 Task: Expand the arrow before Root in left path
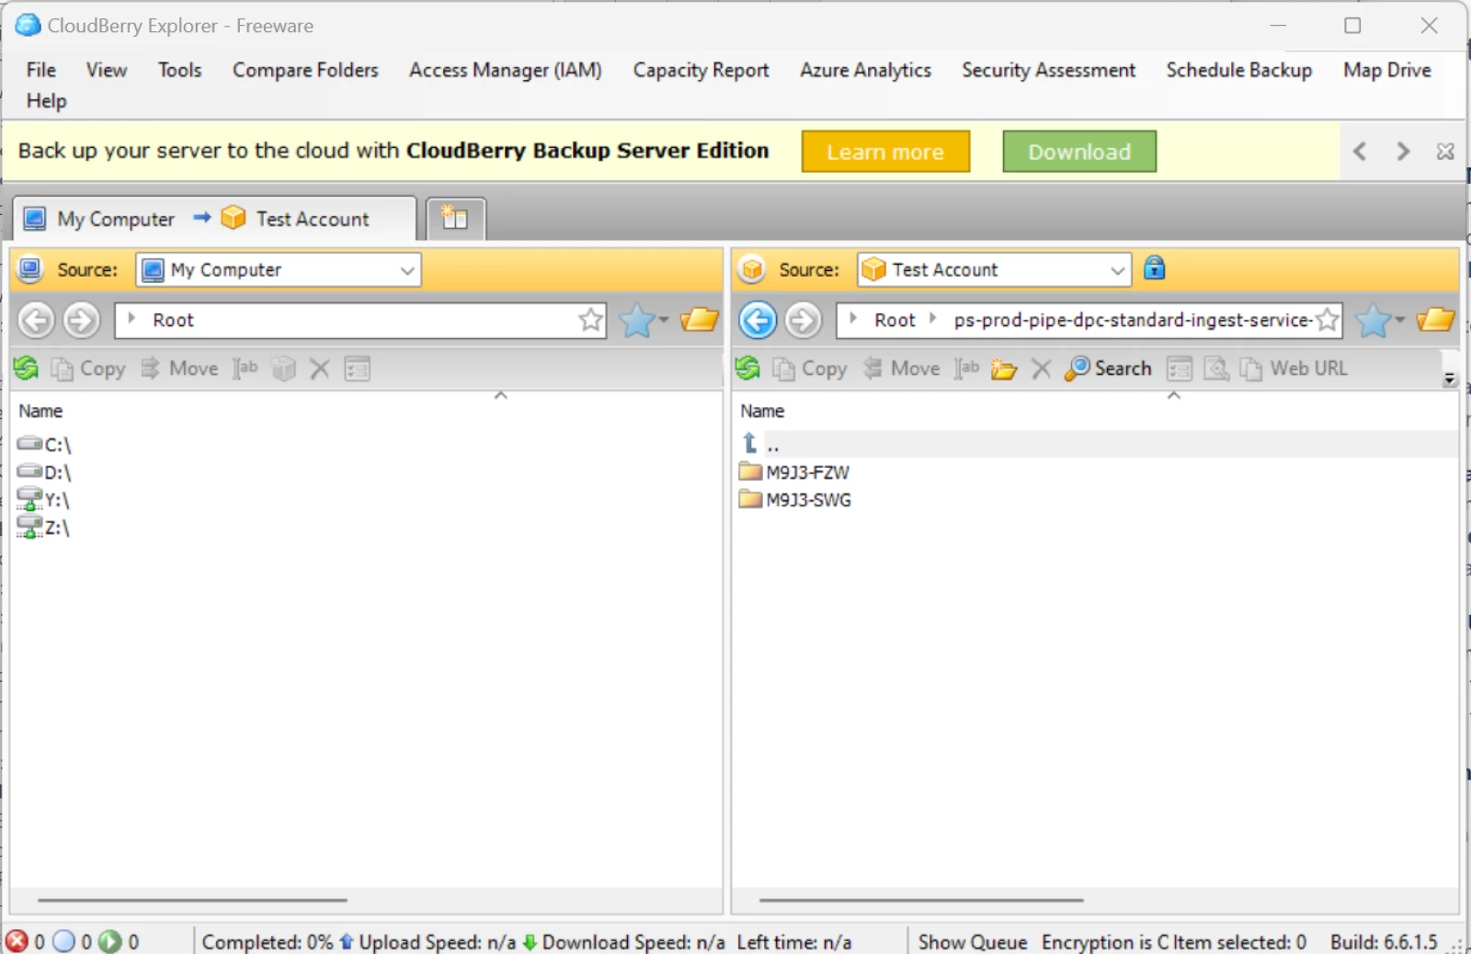[131, 319]
